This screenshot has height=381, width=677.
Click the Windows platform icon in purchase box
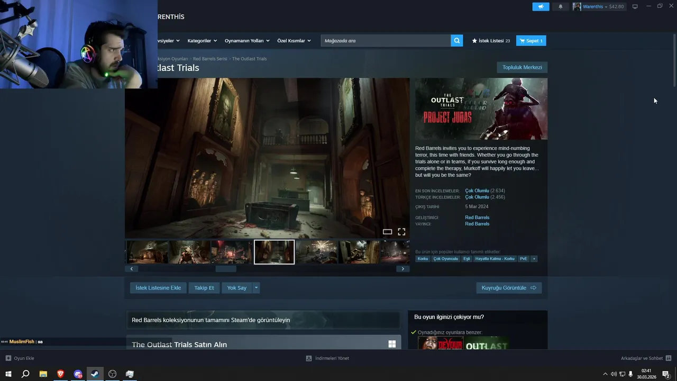(392, 344)
